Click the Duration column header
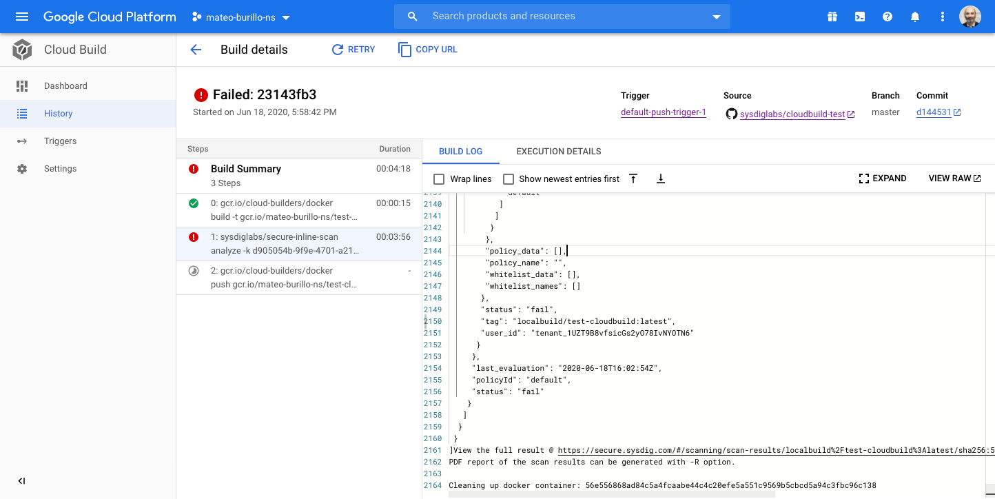Viewport: 995px width, 499px height. click(x=395, y=149)
